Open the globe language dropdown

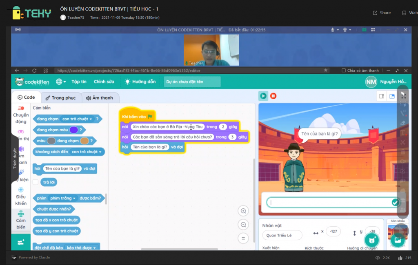point(61,82)
